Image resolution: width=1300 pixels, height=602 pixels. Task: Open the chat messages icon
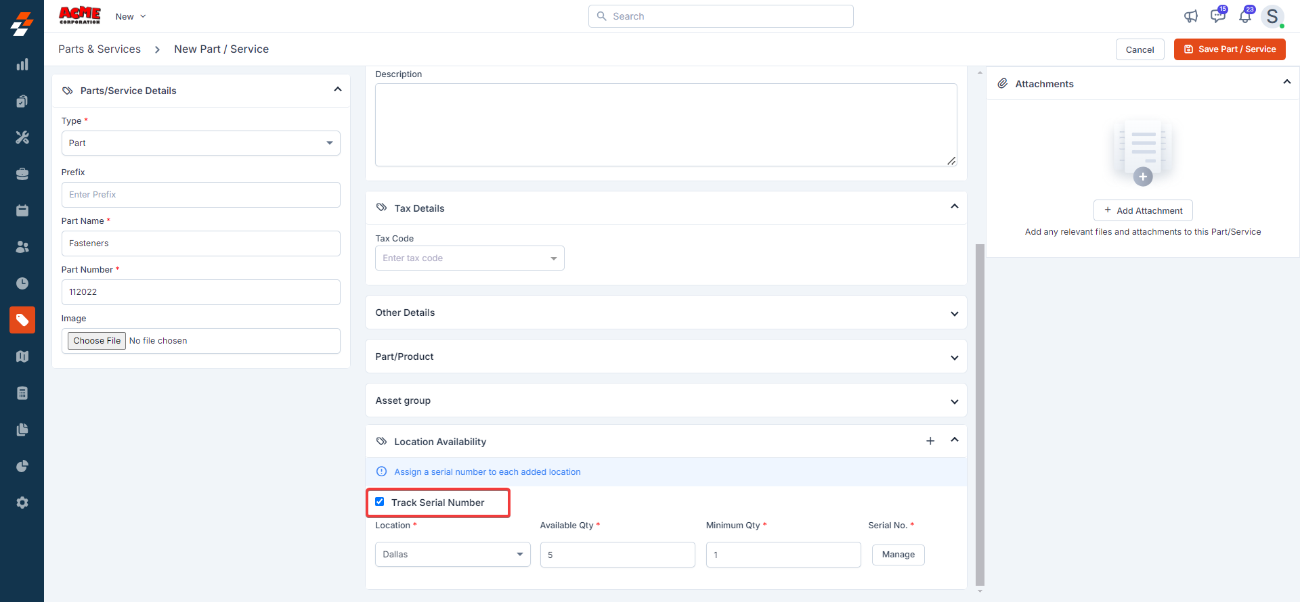[1217, 16]
